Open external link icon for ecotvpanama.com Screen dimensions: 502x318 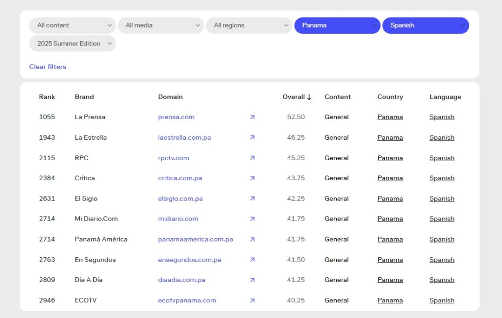(x=252, y=300)
